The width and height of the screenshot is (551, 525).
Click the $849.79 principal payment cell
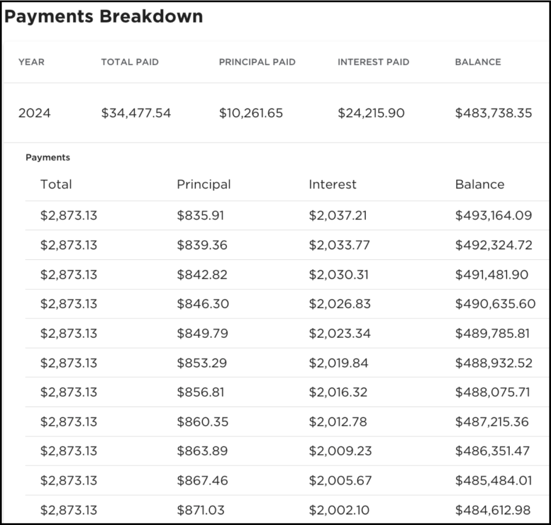202,334
